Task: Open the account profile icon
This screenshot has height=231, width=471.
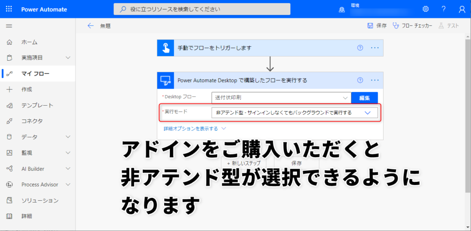Action: click(462, 9)
